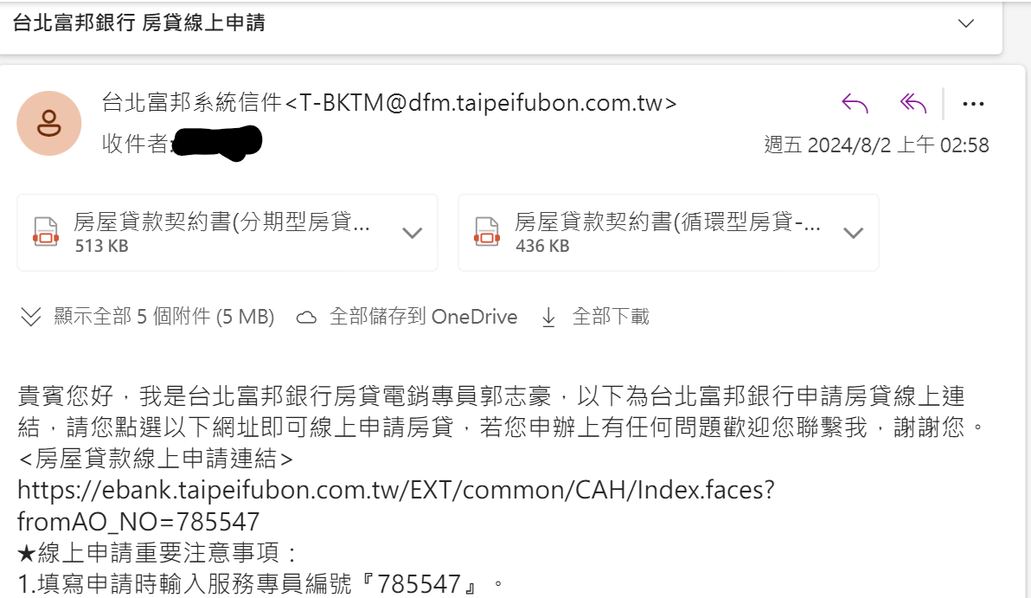Click 全部儲存到 OneDrive
Image resolution: width=1031 pixels, height=598 pixels.
pos(407,317)
